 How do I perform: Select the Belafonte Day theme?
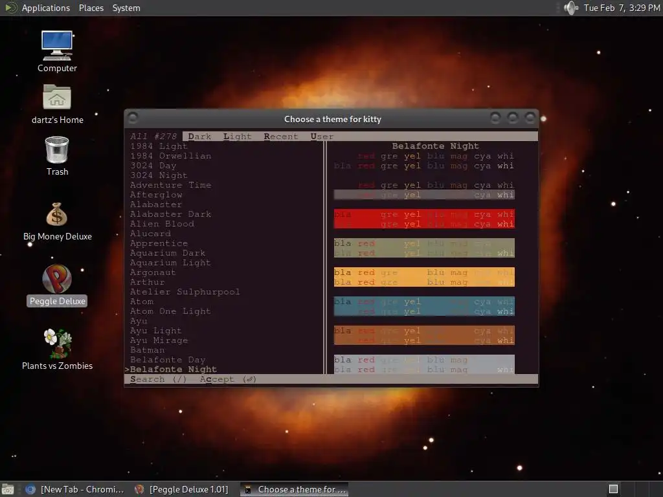(x=168, y=360)
